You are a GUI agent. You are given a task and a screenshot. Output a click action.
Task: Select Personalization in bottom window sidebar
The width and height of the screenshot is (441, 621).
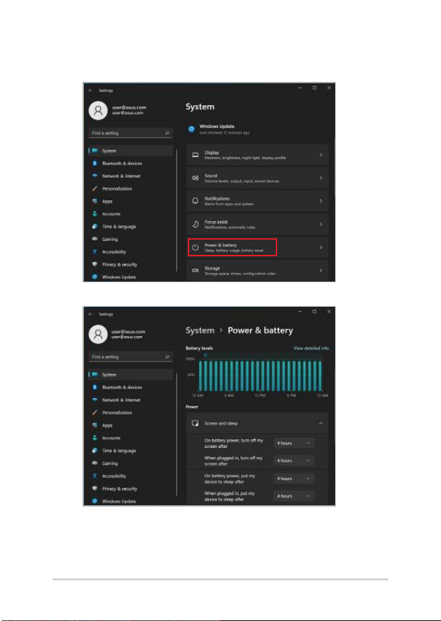(131, 412)
